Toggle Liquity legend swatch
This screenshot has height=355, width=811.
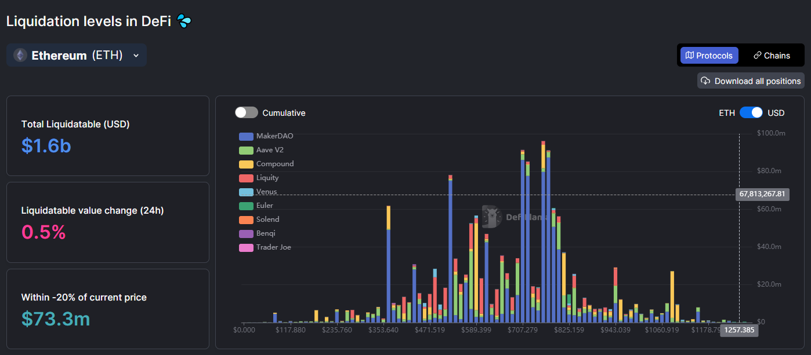[246, 178]
